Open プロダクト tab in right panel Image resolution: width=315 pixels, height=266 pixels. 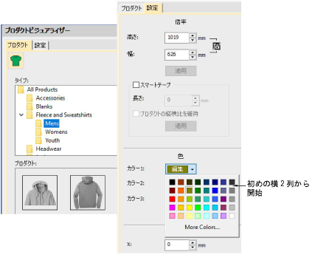(x=131, y=8)
